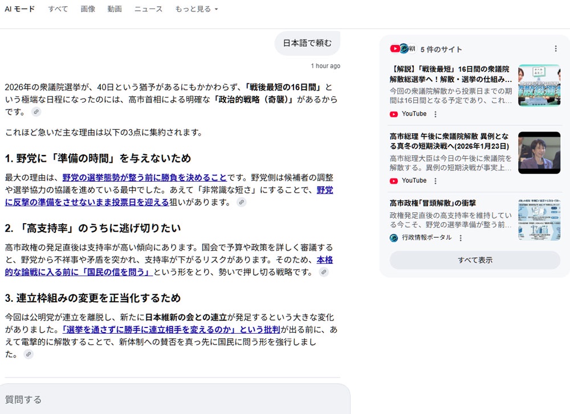
Task: Open the 動画 tab
Action: click(115, 9)
